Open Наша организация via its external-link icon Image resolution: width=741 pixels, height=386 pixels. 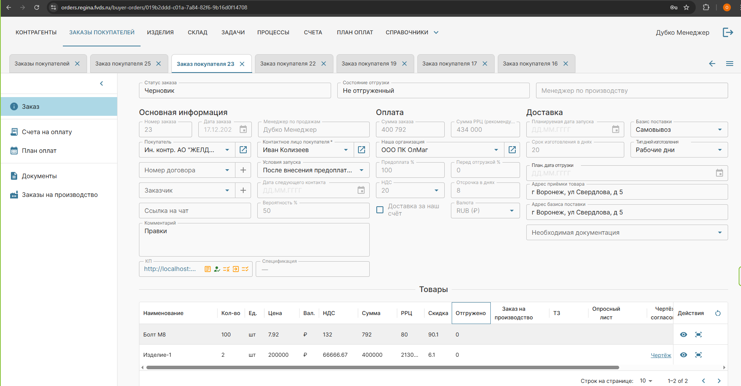pyautogui.click(x=512, y=150)
